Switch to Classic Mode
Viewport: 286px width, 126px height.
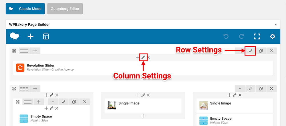pos(25,9)
